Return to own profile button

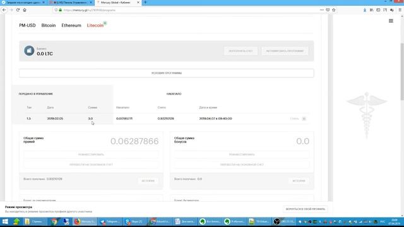pyautogui.click(x=306, y=209)
